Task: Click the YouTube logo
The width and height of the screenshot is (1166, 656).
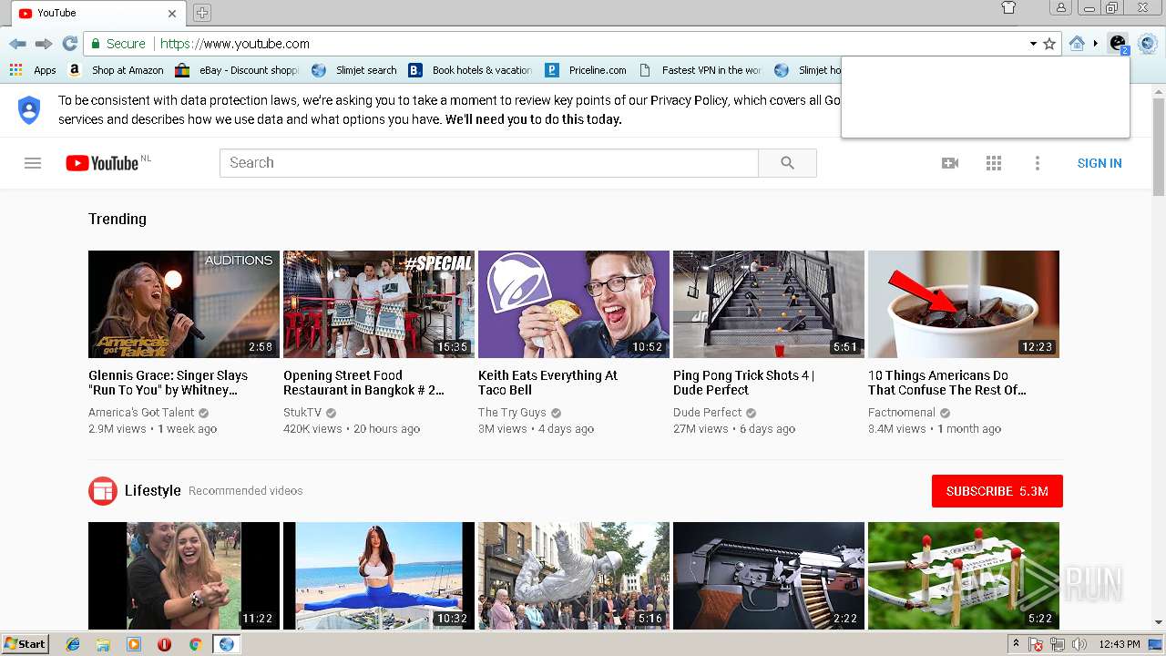Action: click(102, 163)
